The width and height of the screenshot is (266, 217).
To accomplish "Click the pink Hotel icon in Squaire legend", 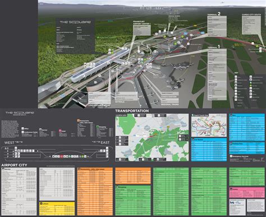I will click(x=60, y=131).
